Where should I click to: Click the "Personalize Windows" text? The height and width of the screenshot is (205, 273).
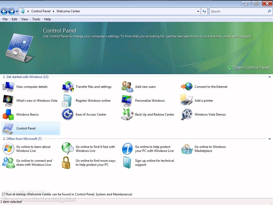point(150,101)
